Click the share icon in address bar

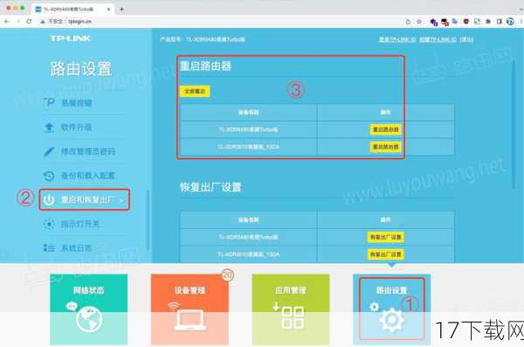click(x=408, y=22)
